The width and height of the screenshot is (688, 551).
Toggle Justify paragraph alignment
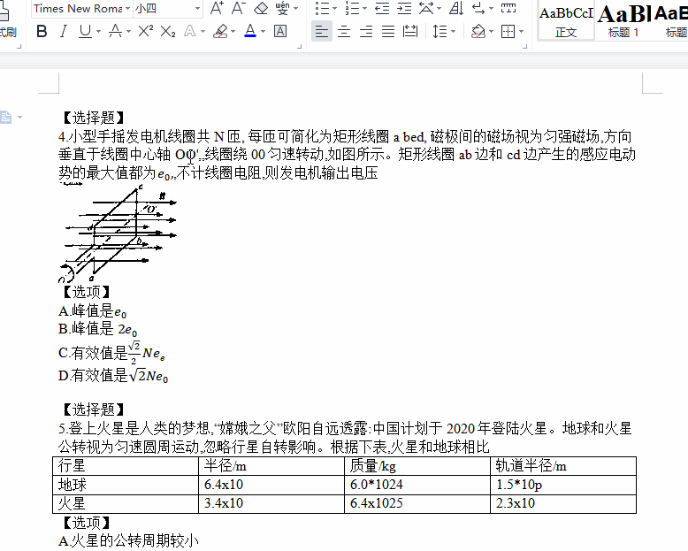point(388,31)
